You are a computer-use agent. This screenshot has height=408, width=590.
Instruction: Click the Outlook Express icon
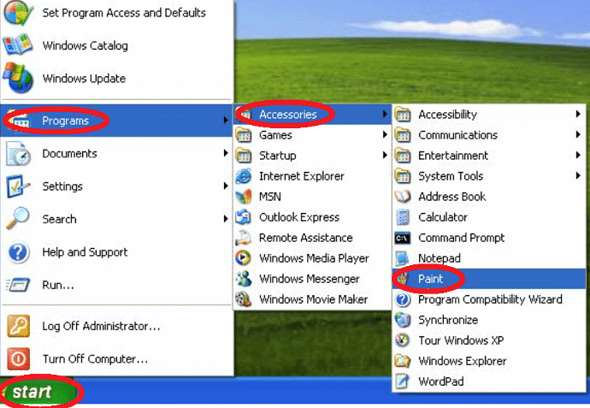click(x=244, y=217)
